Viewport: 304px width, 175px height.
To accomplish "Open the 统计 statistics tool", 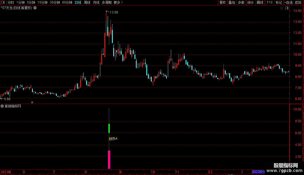I will coord(250,2).
